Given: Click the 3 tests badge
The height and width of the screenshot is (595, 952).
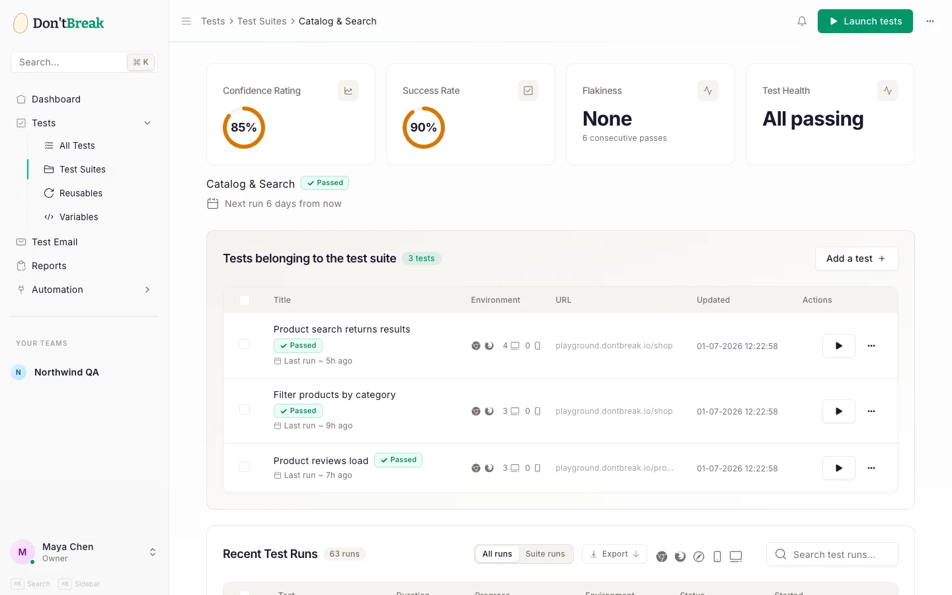Looking at the screenshot, I should click(421, 258).
